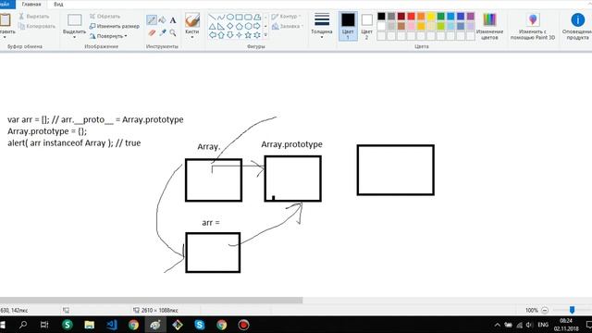Pick the red color swatch

411,17
